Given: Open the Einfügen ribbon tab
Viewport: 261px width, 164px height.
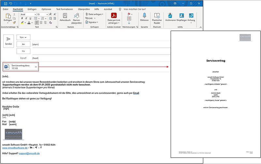Looking at the screenshot, I should pos(32,9).
